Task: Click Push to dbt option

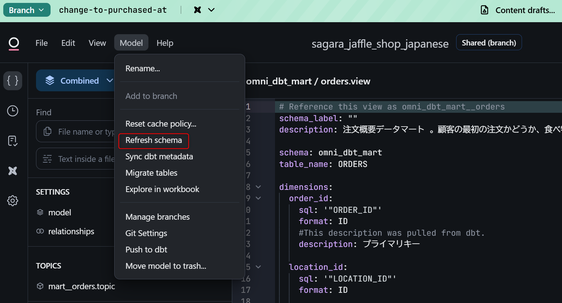Action: [x=146, y=250]
